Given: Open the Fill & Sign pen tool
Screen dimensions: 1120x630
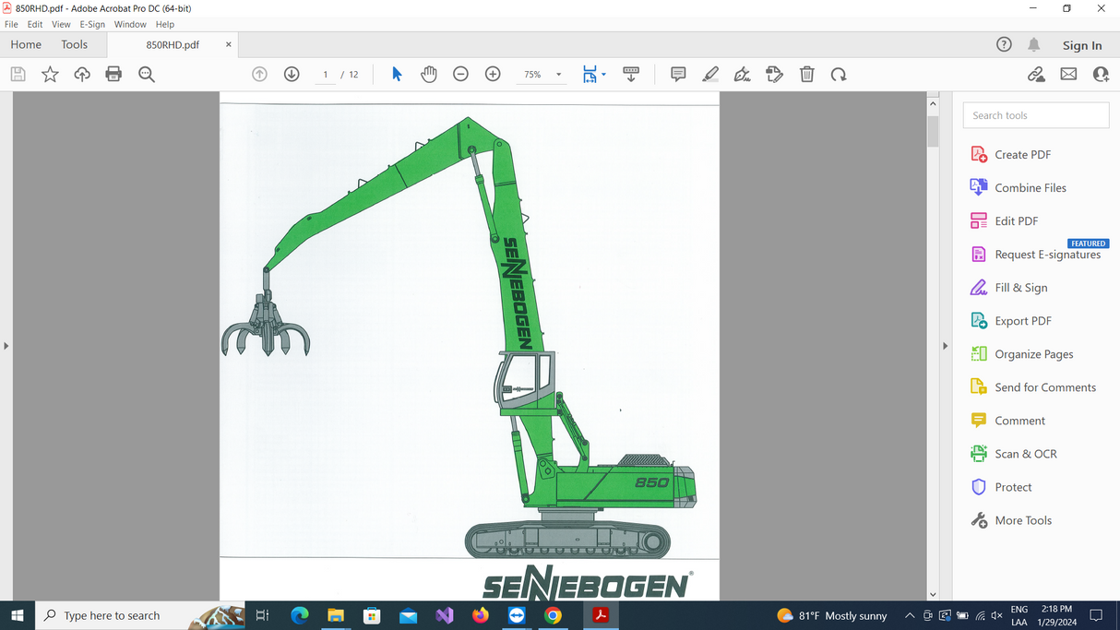Looking at the screenshot, I should [742, 74].
